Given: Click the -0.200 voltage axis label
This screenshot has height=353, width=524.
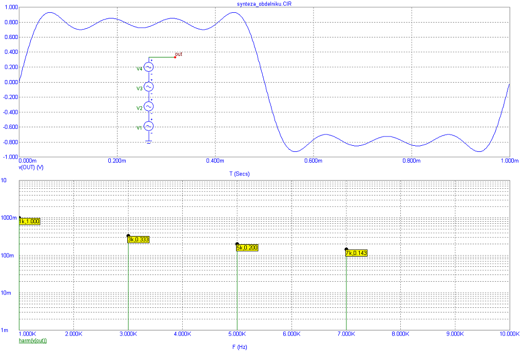Looking at the screenshot, I should (10, 97).
